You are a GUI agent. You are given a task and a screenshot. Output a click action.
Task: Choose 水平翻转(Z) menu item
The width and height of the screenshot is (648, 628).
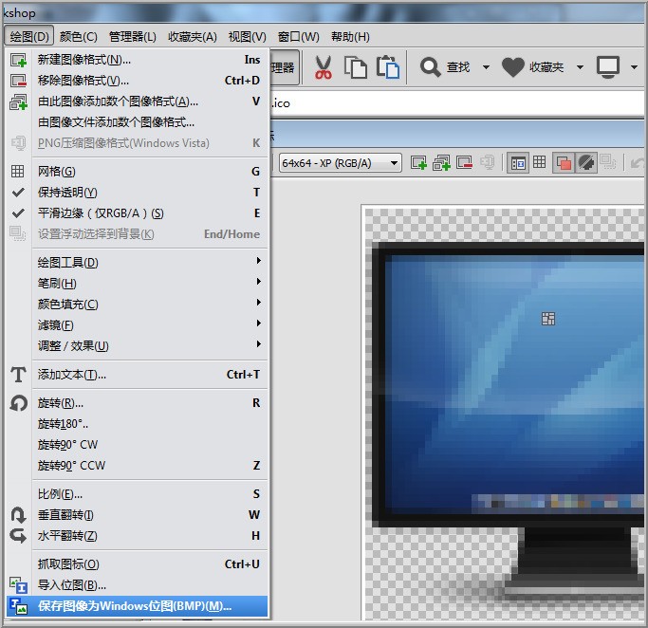(137, 535)
